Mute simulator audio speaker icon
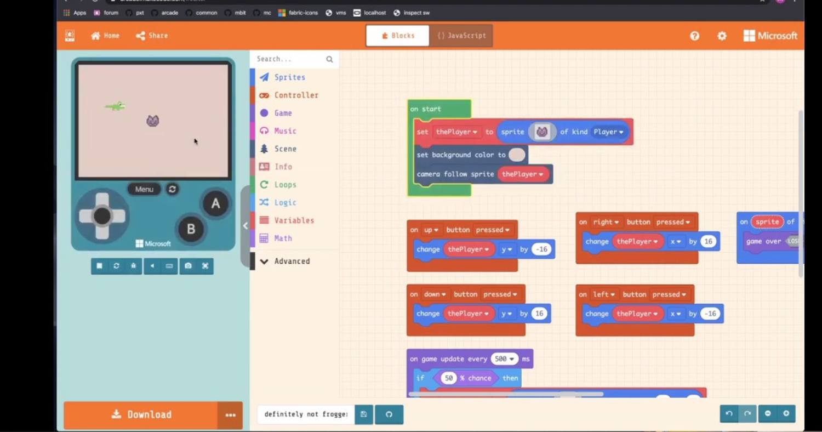 point(152,266)
